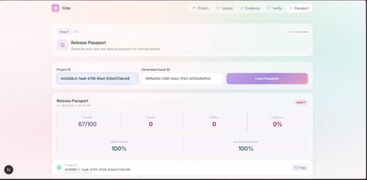Open the Next.js dev tools N icon
Screen dimensions: 367x180
9,170
